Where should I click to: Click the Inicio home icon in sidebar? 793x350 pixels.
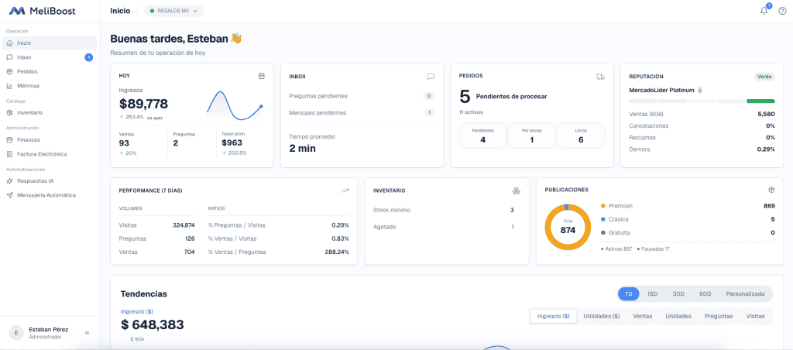pos(9,43)
